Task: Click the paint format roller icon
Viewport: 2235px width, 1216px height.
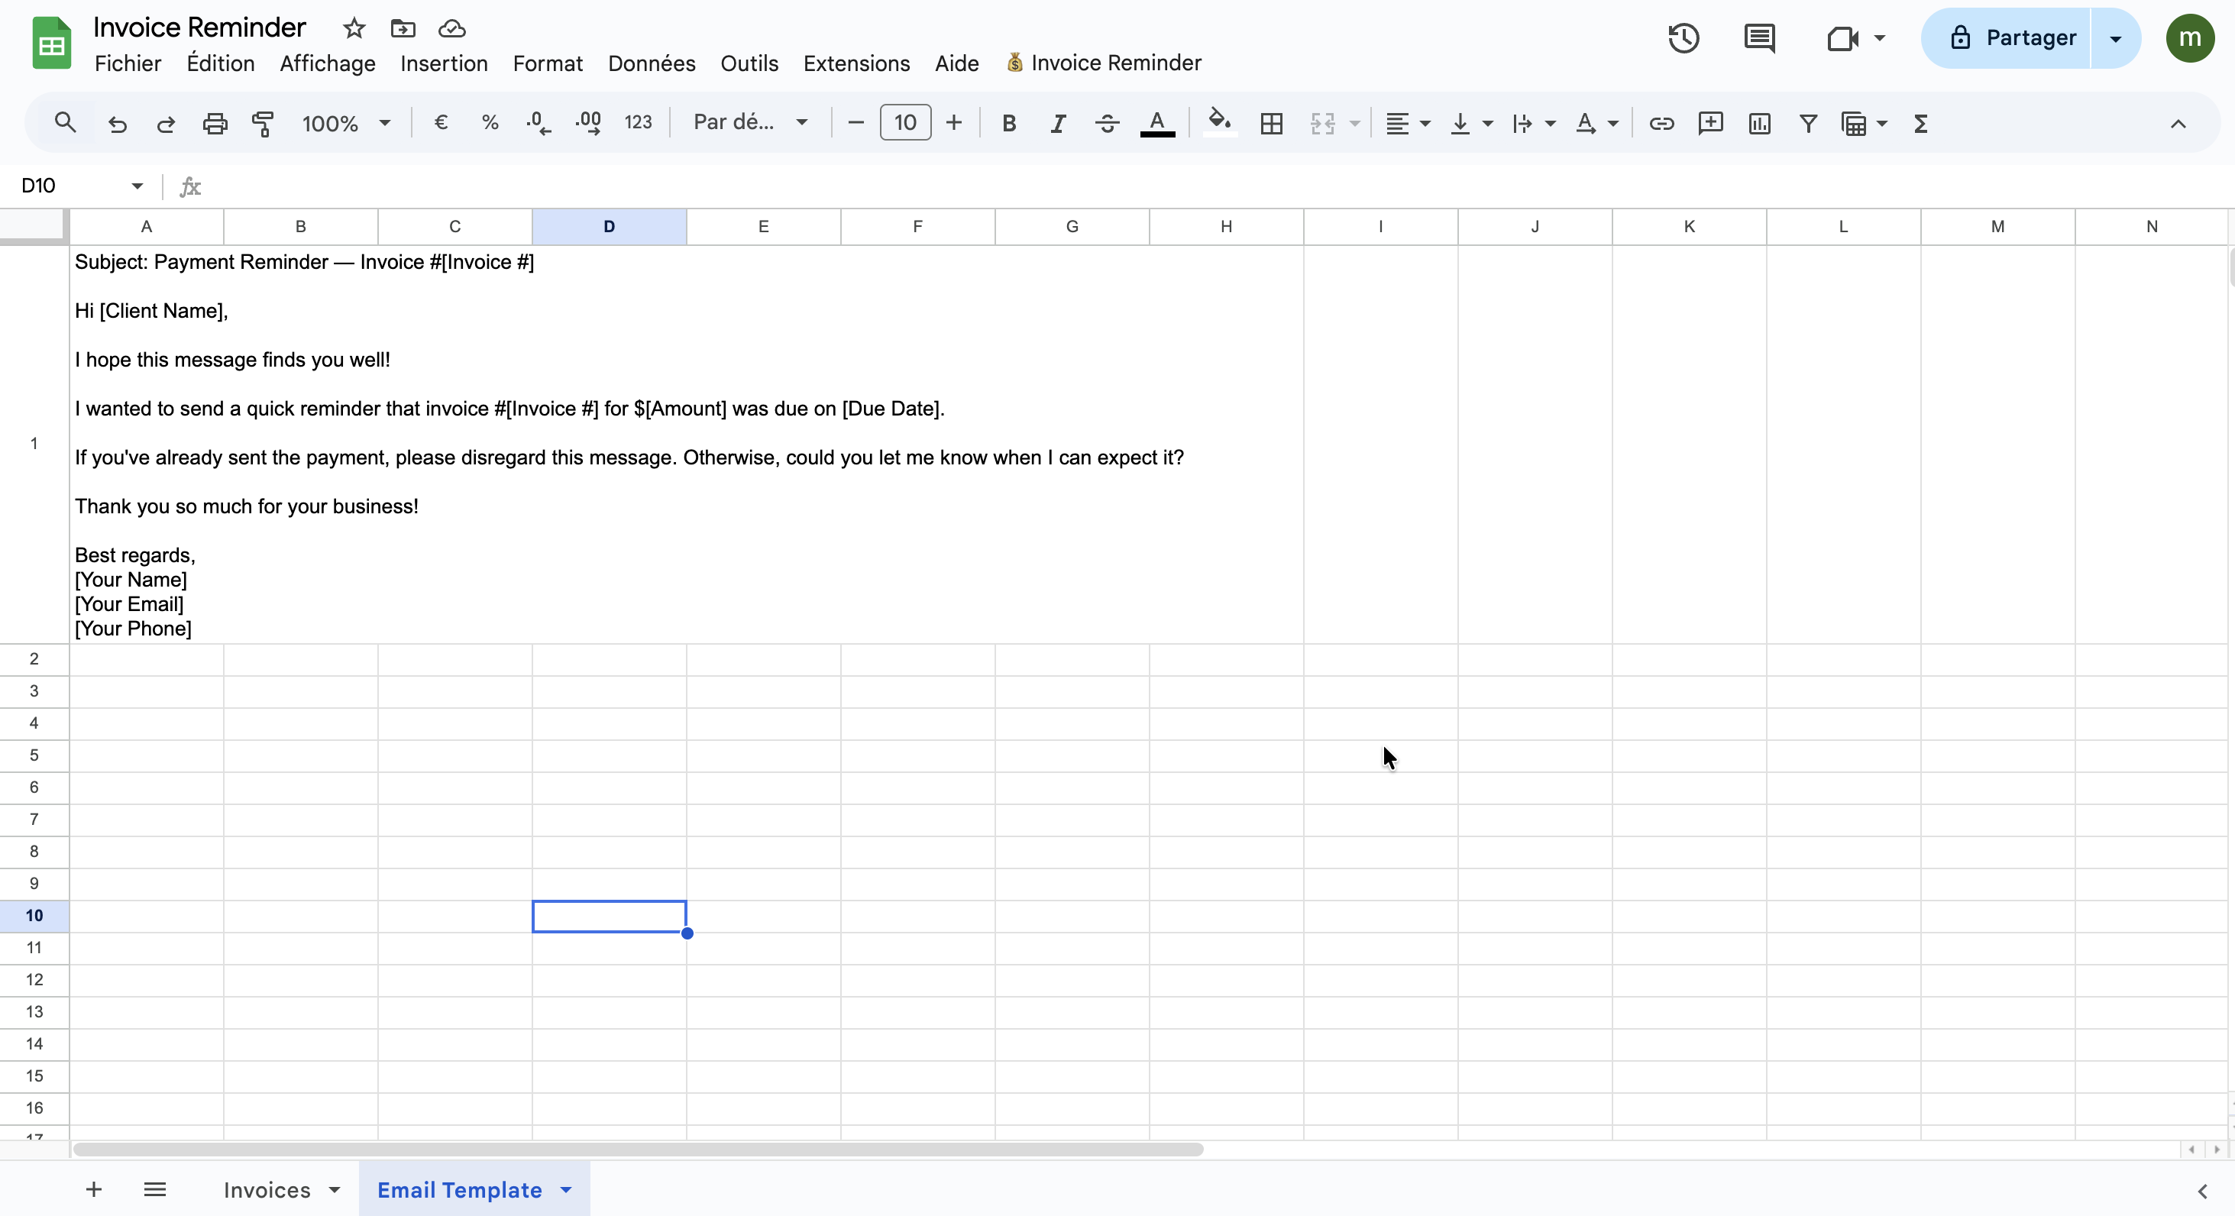Action: click(x=262, y=124)
